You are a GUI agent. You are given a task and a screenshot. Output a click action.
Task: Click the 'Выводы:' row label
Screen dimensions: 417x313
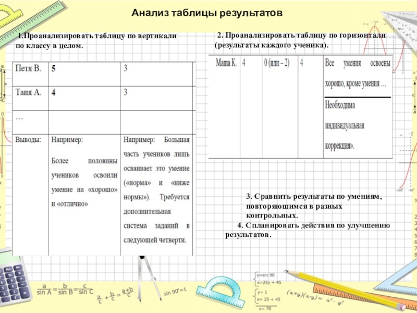(x=28, y=140)
